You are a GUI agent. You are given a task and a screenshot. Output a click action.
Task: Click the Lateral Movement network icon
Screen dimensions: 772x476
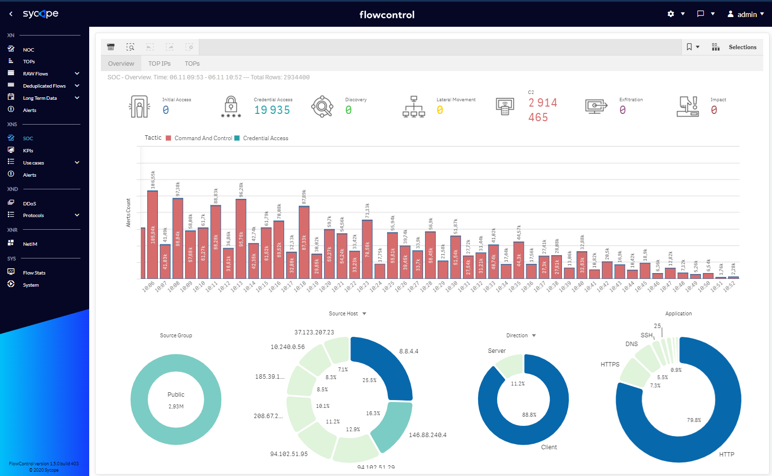tap(414, 107)
